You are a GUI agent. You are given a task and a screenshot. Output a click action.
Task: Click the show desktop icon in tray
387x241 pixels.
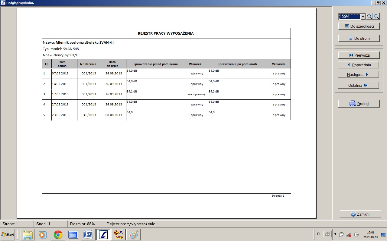[x=383, y=235]
